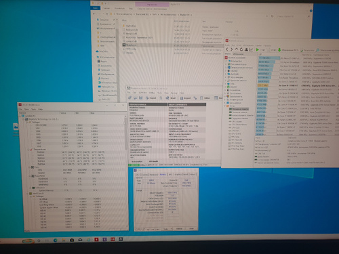Switch to SPD tab in CPU-Z
The height and width of the screenshot is (254, 339).
click(170, 175)
